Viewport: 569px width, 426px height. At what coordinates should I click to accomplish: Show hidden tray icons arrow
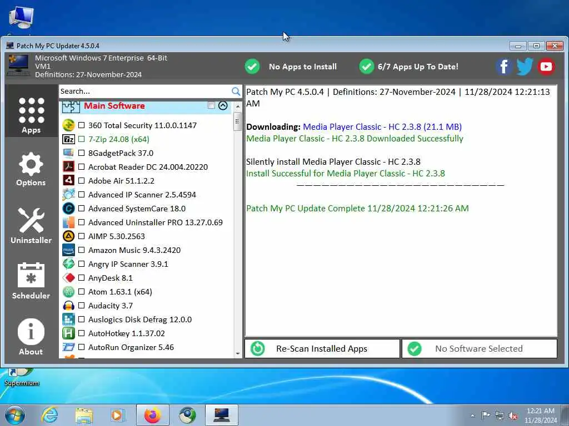472,415
